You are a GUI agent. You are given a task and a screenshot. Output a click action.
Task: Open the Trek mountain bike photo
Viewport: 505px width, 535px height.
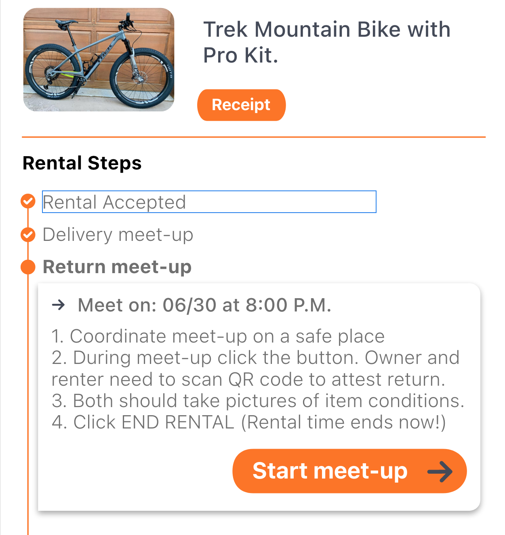99,60
